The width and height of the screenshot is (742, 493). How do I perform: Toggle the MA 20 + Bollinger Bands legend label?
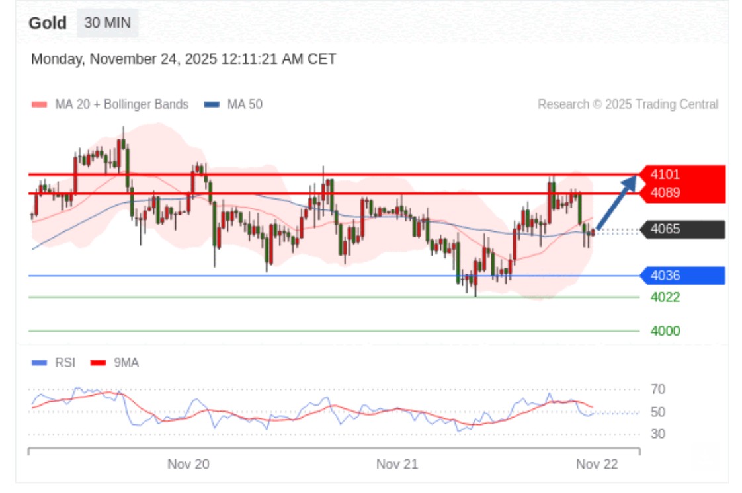pos(122,104)
